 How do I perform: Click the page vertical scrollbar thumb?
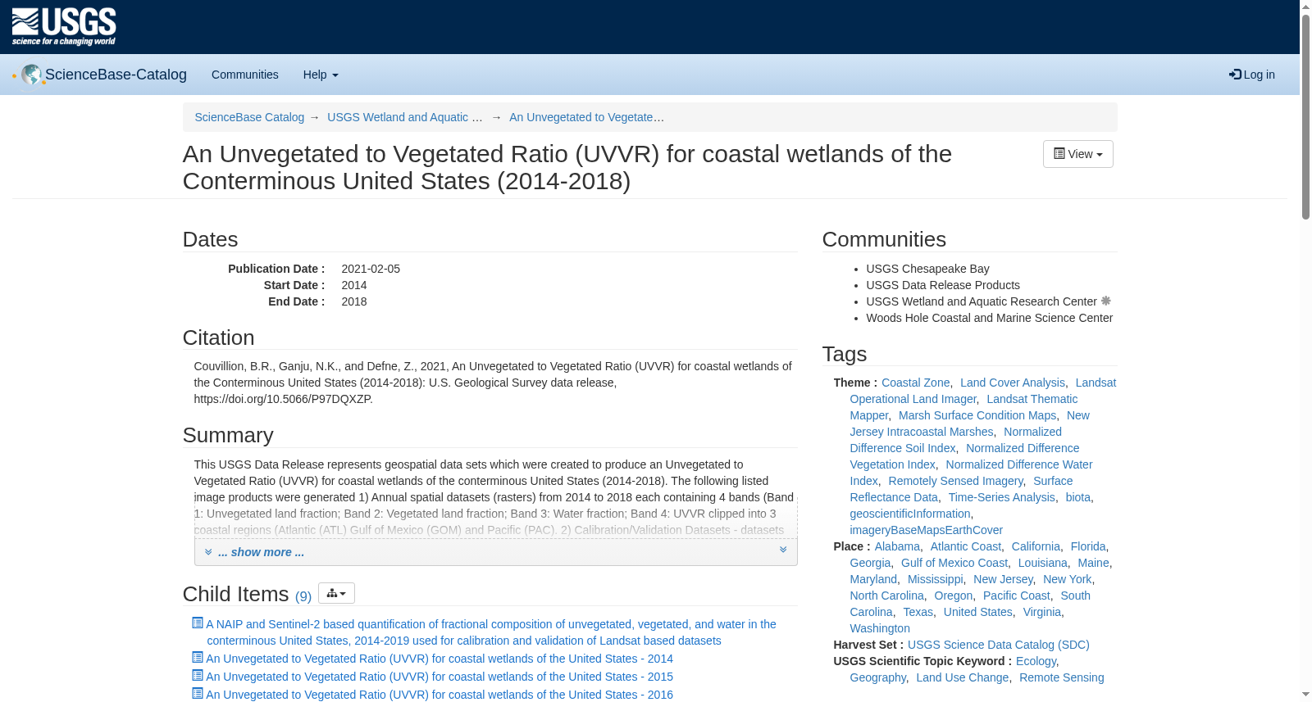[1305, 117]
